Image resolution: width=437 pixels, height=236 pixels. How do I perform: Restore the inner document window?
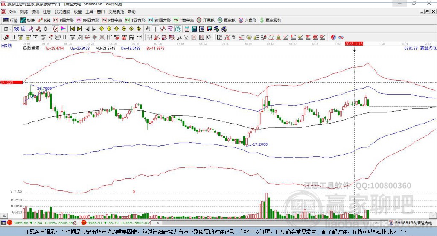coord(428,12)
